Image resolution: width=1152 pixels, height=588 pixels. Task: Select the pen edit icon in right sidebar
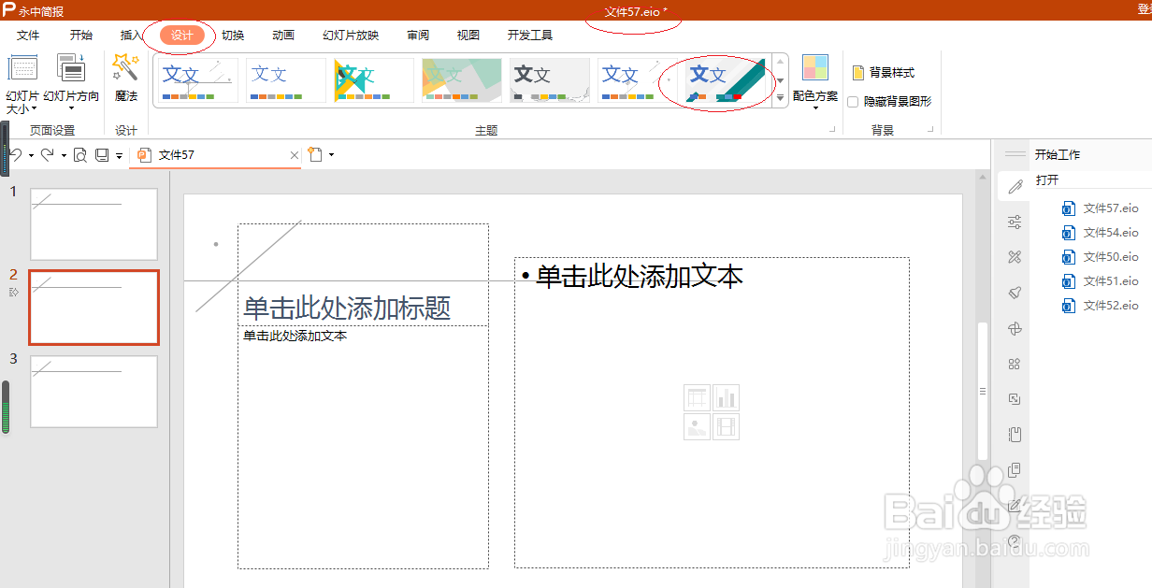[1015, 185]
